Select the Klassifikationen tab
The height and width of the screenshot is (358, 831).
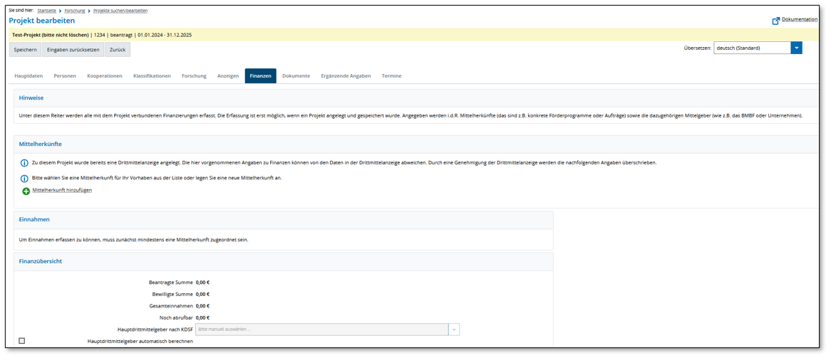[152, 76]
